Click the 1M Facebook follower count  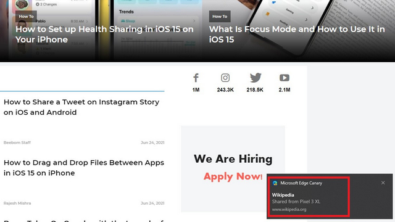coord(196,90)
